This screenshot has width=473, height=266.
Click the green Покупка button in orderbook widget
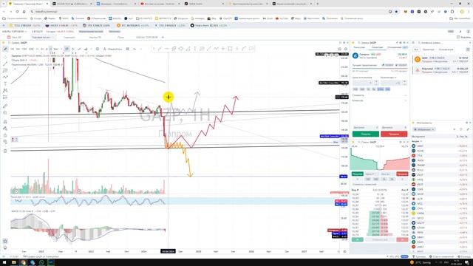point(357,174)
